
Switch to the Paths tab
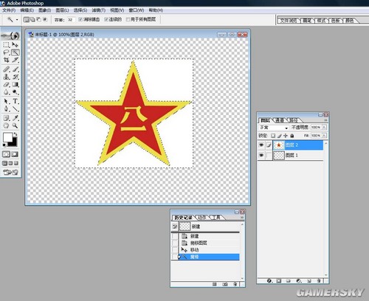click(x=293, y=120)
